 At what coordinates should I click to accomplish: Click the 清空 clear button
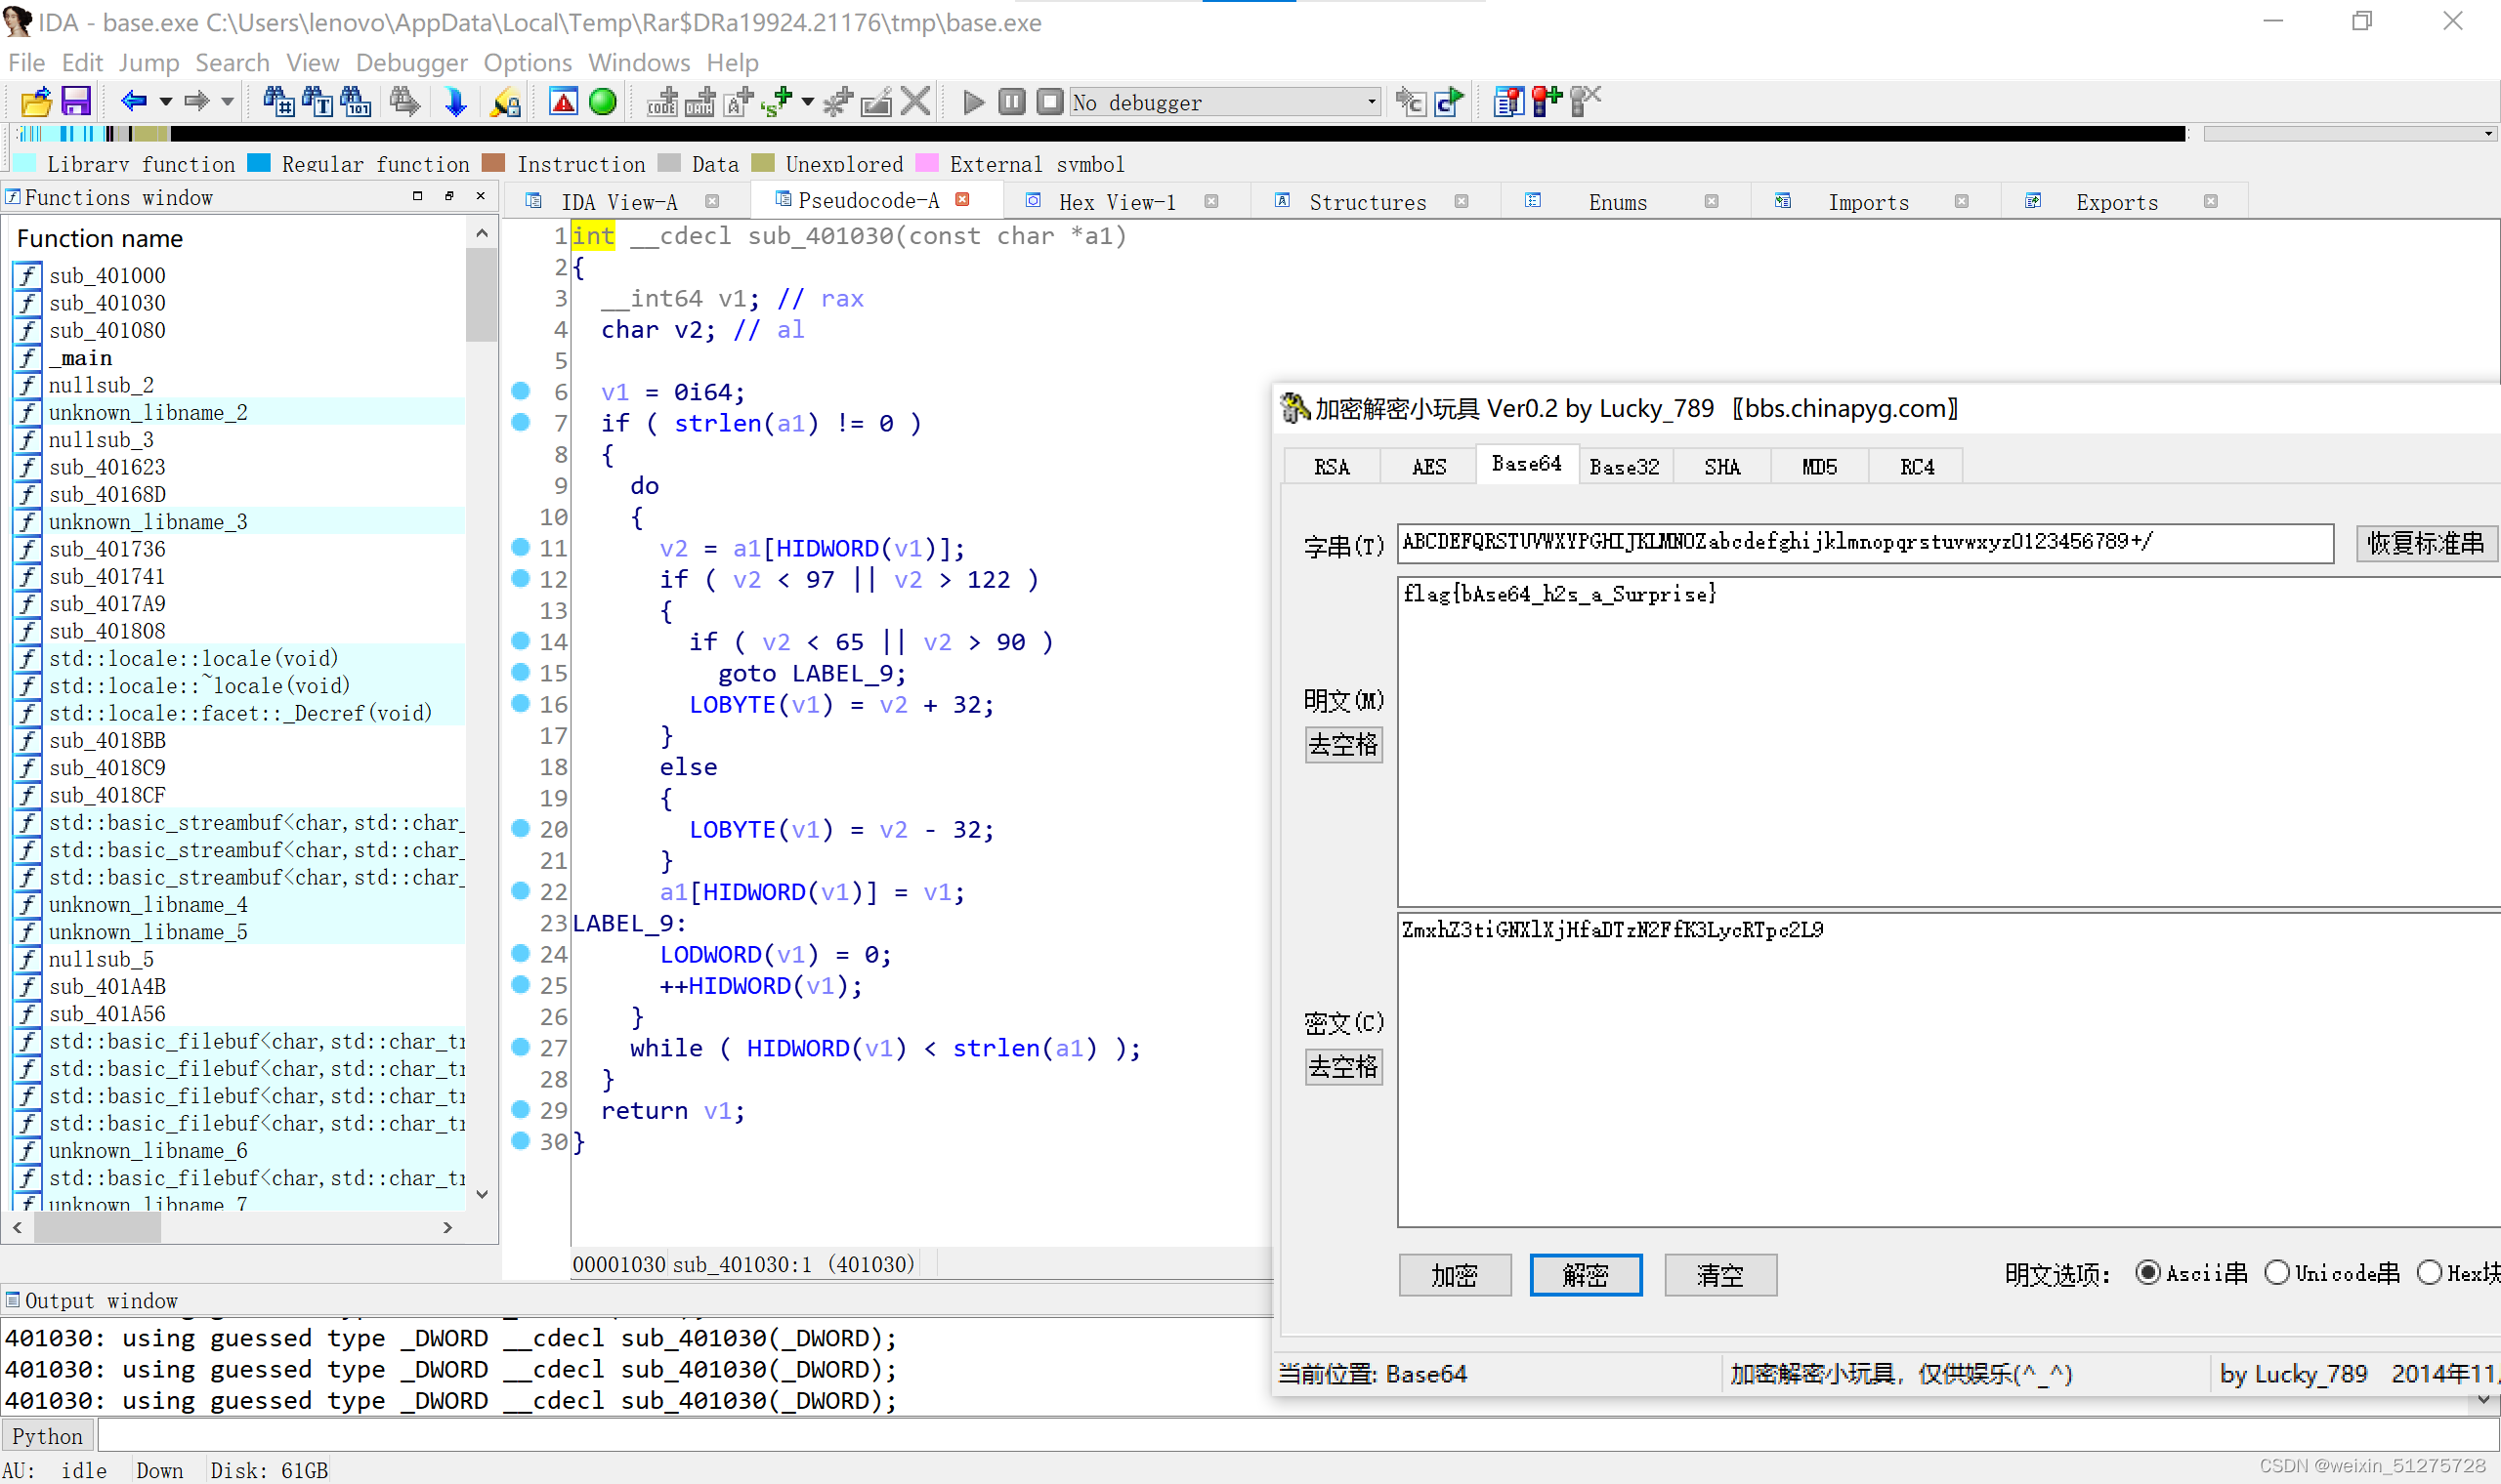(1720, 1275)
